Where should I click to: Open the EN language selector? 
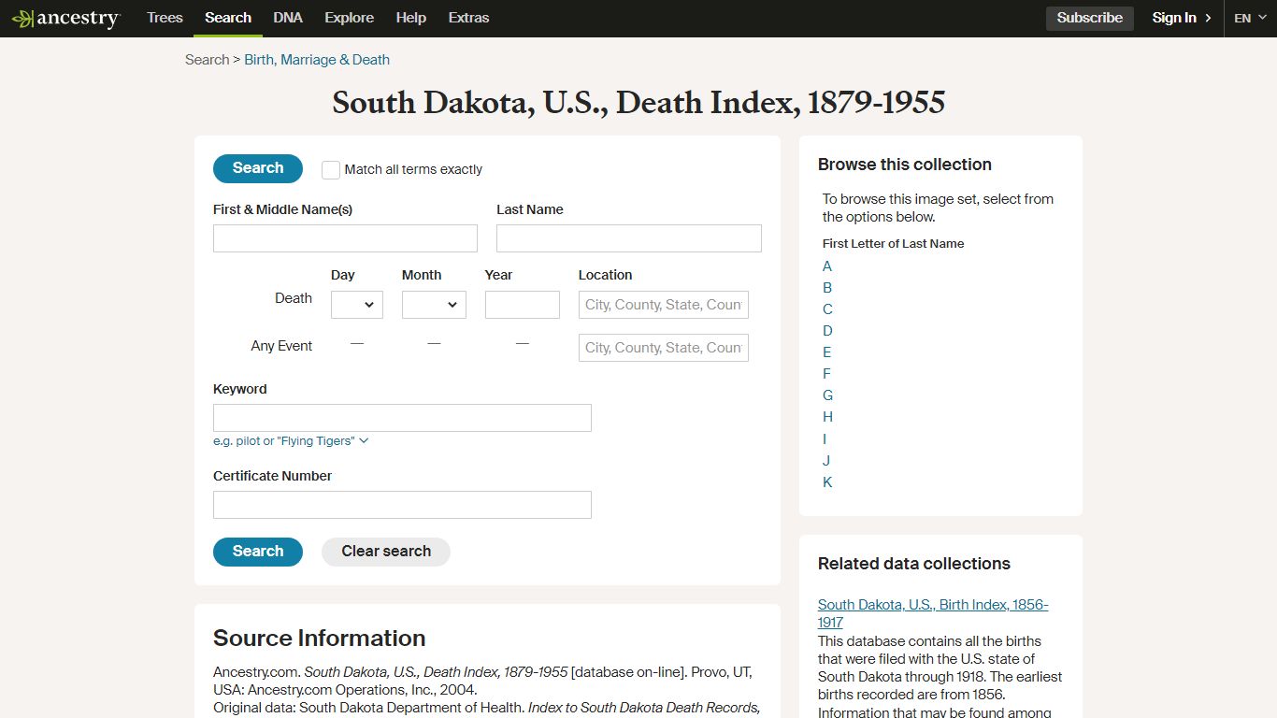tap(1250, 18)
